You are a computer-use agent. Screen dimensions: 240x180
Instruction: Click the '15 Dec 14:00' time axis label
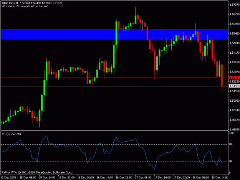(47, 178)
